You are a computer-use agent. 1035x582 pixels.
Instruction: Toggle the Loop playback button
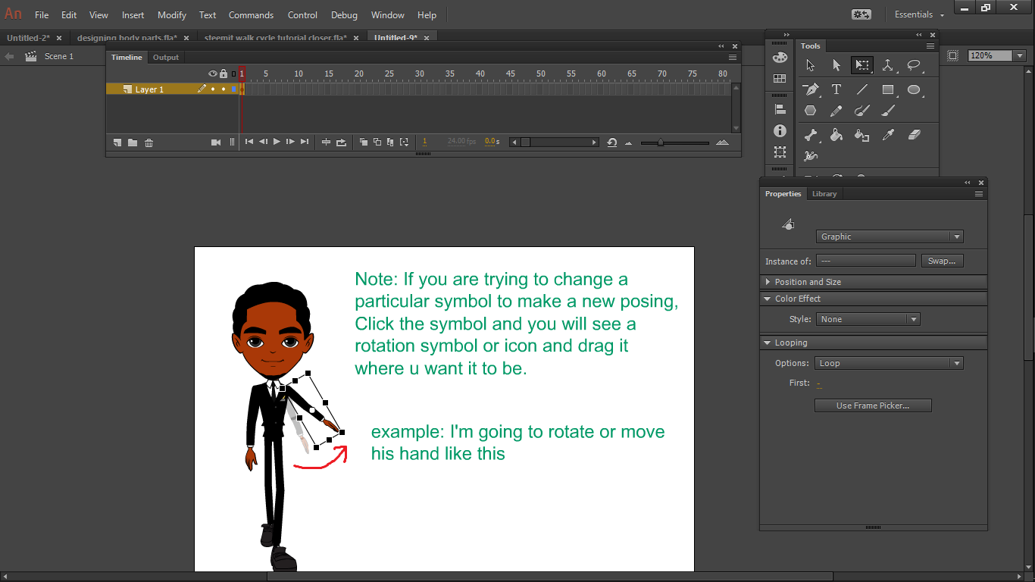pyautogui.click(x=341, y=142)
